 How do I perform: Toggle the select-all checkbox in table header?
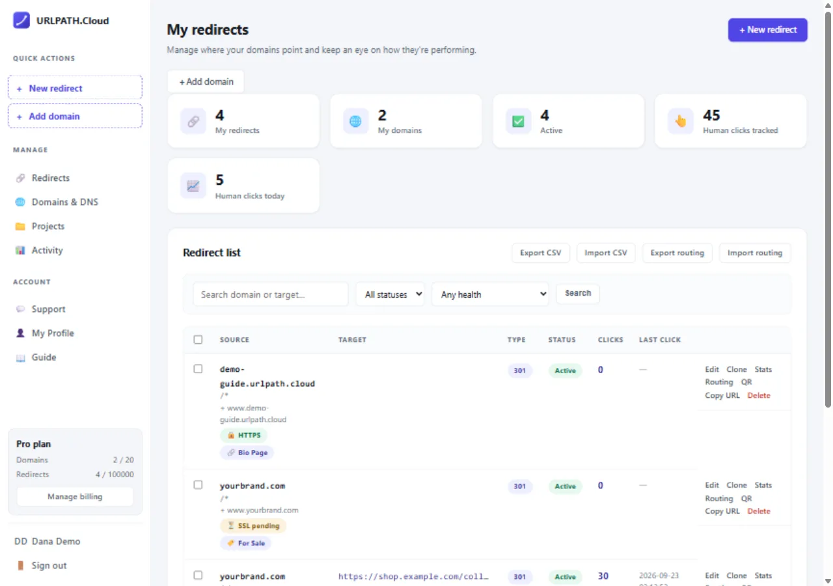click(x=198, y=339)
